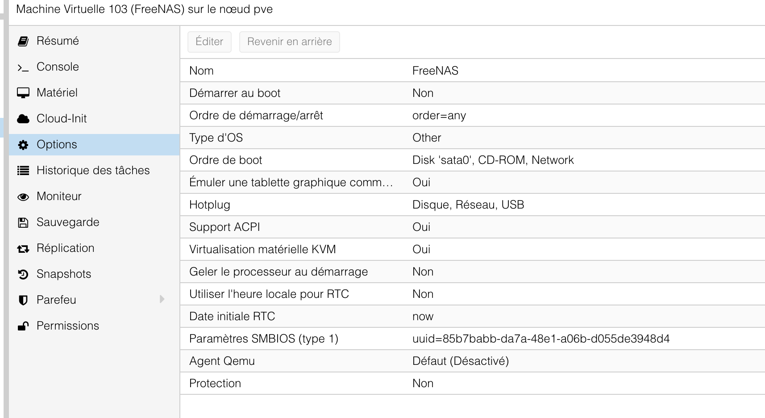Select the Ordre de boot option row
The height and width of the screenshot is (418, 765).
tap(473, 160)
